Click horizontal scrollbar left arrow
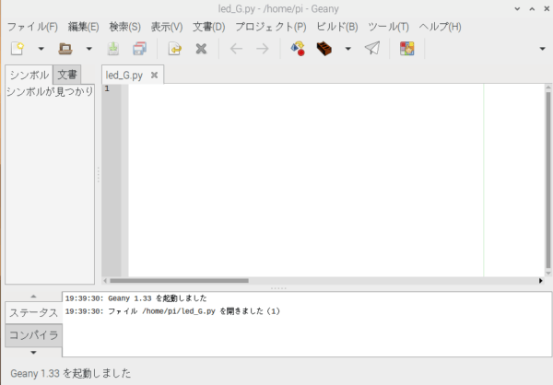Screen dimensions: 553x385 105,281
